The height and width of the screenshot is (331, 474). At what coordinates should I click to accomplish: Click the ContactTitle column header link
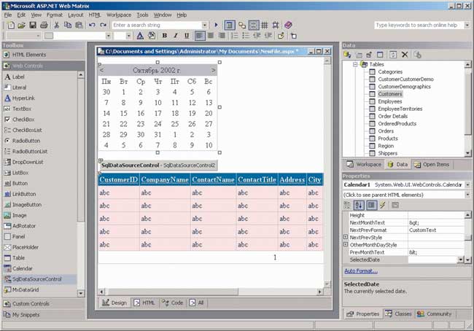257,179
